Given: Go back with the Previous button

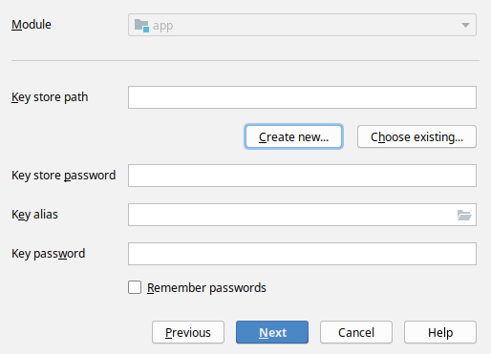Looking at the screenshot, I should (188, 332).
